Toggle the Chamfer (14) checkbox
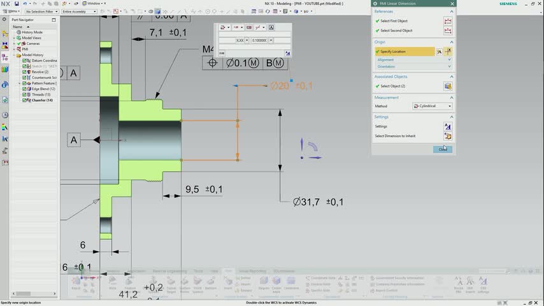Screen dimensions: 544x306 click(24, 100)
